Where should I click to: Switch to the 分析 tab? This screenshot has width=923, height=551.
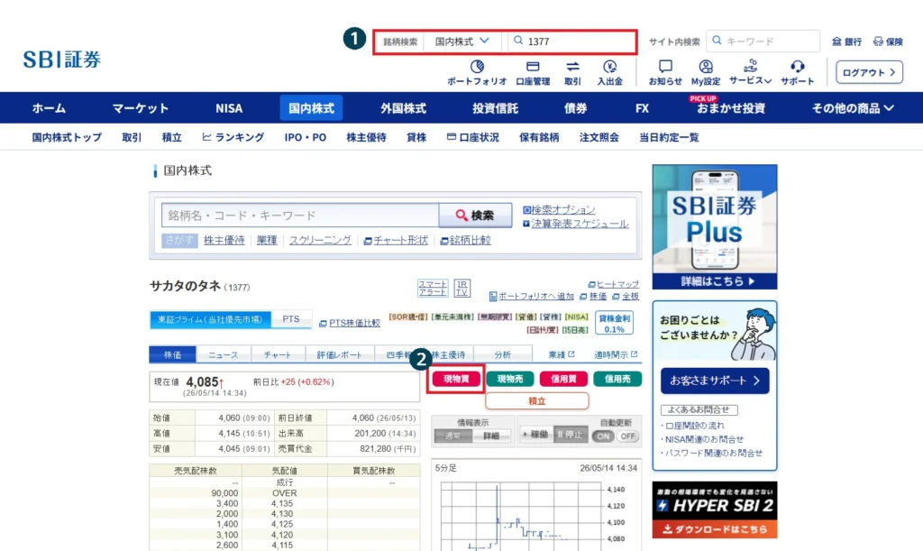coord(503,354)
